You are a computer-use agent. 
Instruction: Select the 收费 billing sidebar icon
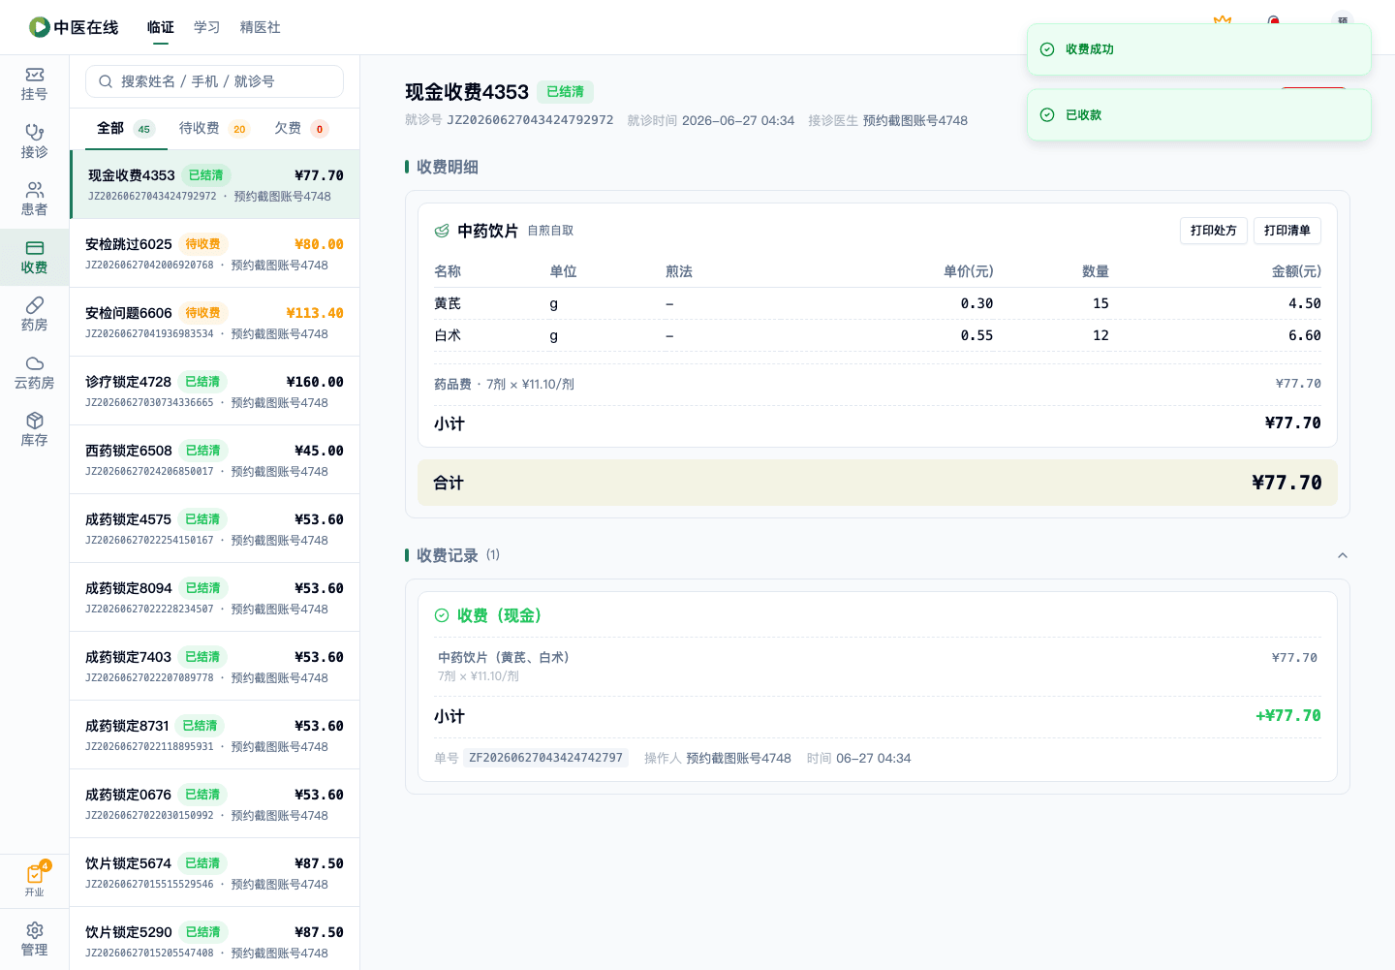(x=34, y=258)
